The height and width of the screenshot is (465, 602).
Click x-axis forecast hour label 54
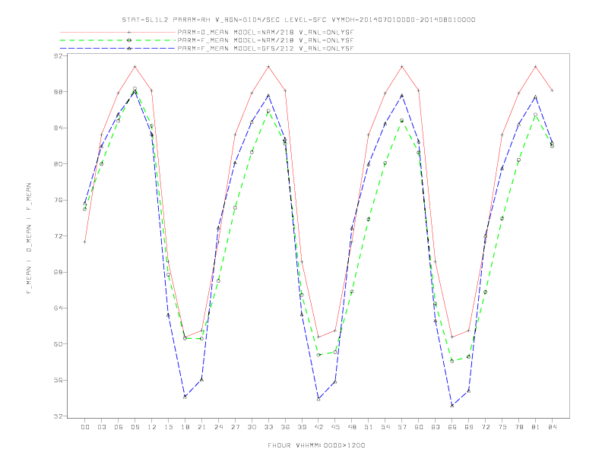385,427
